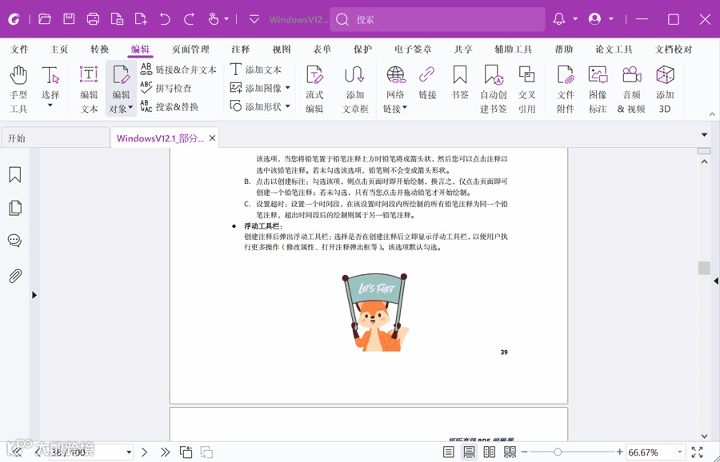Run 拼写检查 spell check

(x=166, y=88)
